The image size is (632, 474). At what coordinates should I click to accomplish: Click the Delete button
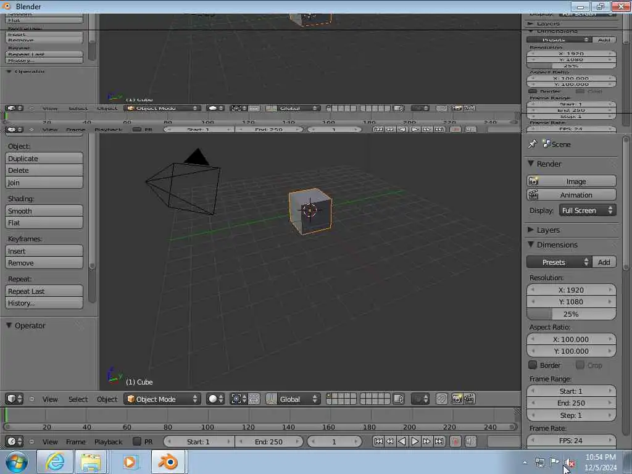click(x=44, y=170)
